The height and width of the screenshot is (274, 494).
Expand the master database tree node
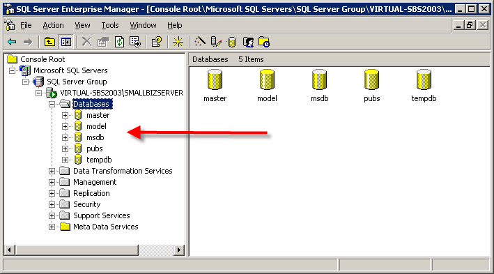click(65, 116)
